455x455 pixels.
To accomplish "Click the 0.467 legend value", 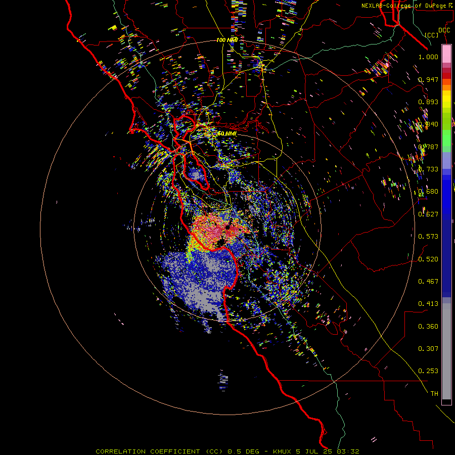I will click(x=428, y=282).
